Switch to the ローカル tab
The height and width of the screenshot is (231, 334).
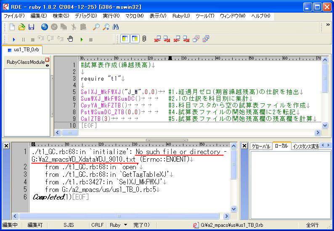[x=281, y=146]
